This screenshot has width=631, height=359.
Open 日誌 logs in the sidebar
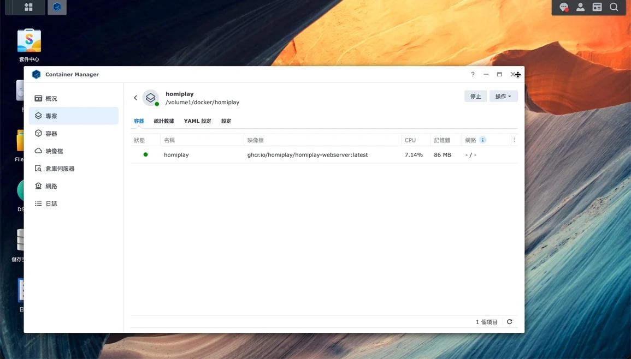point(74,204)
